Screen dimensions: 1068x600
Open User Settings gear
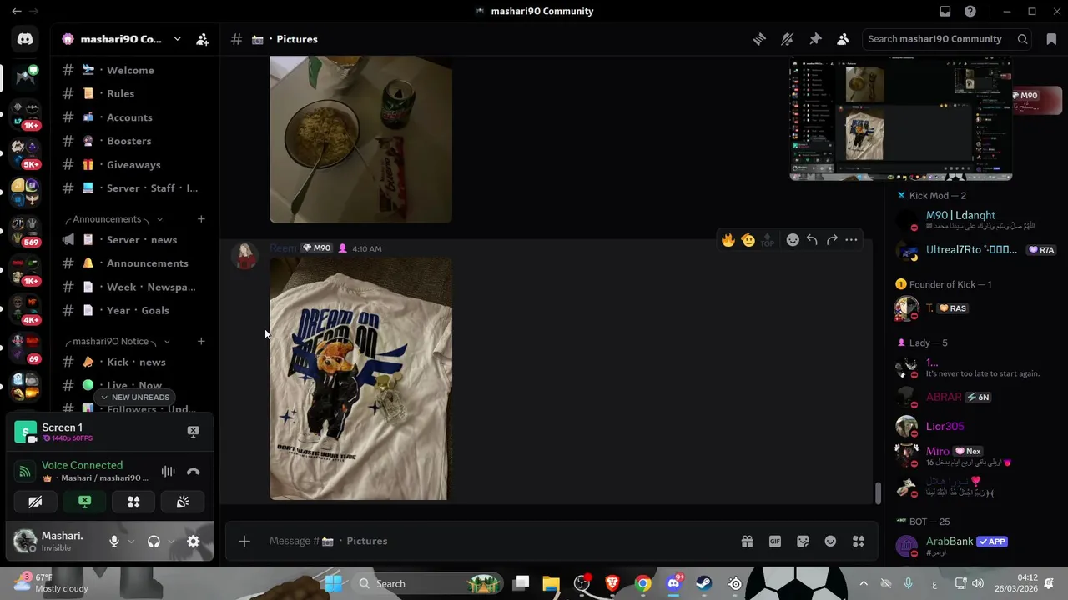(x=193, y=542)
